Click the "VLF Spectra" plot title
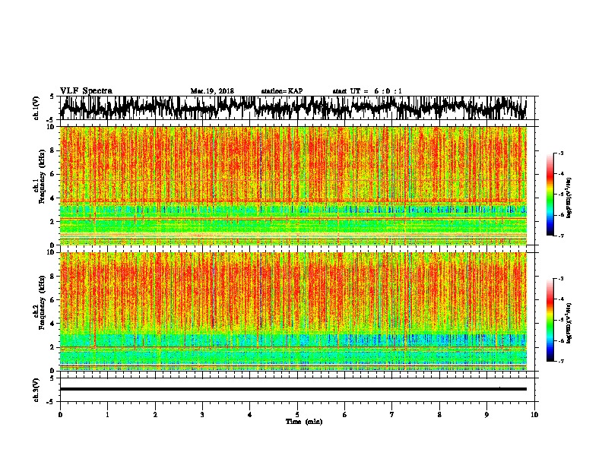The image size is (602, 465). [86, 91]
